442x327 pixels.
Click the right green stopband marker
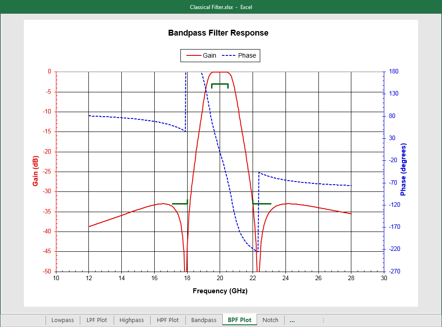pyautogui.click(x=262, y=204)
